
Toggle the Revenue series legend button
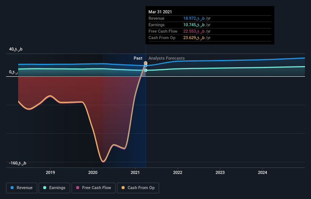coord(22,188)
